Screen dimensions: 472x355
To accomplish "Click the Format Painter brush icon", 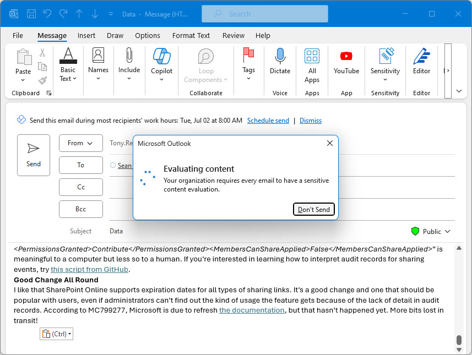I will click(x=42, y=80).
